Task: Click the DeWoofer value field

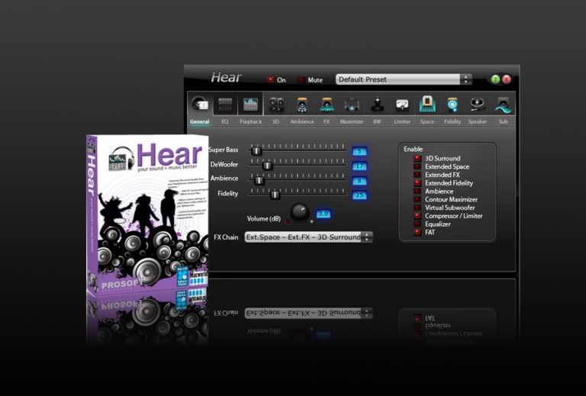Action: click(x=359, y=166)
